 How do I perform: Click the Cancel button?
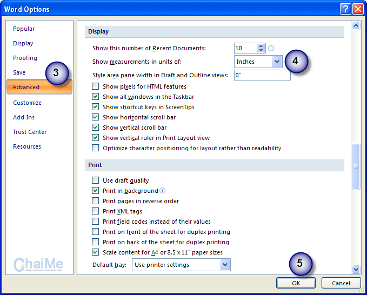pyautogui.click(x=341, y=283)
